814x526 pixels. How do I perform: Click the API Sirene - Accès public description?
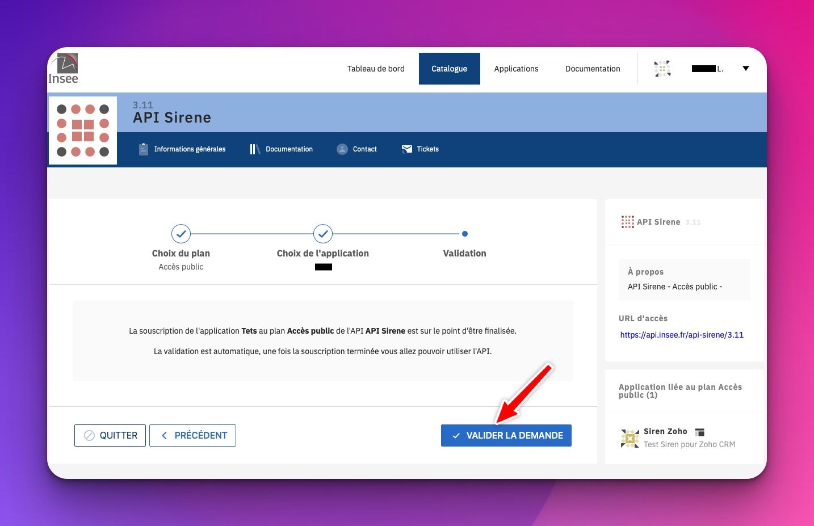point(675,287)
